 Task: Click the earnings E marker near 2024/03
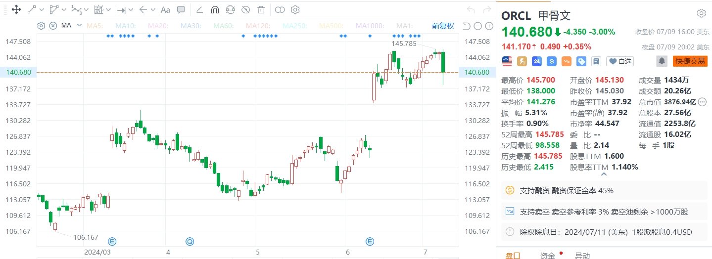tap(112, 241)
